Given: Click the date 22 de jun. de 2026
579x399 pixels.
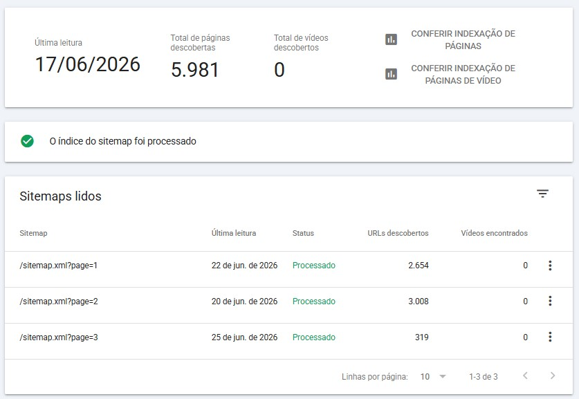Looking at the screenshot, I should tap(244, 266).
